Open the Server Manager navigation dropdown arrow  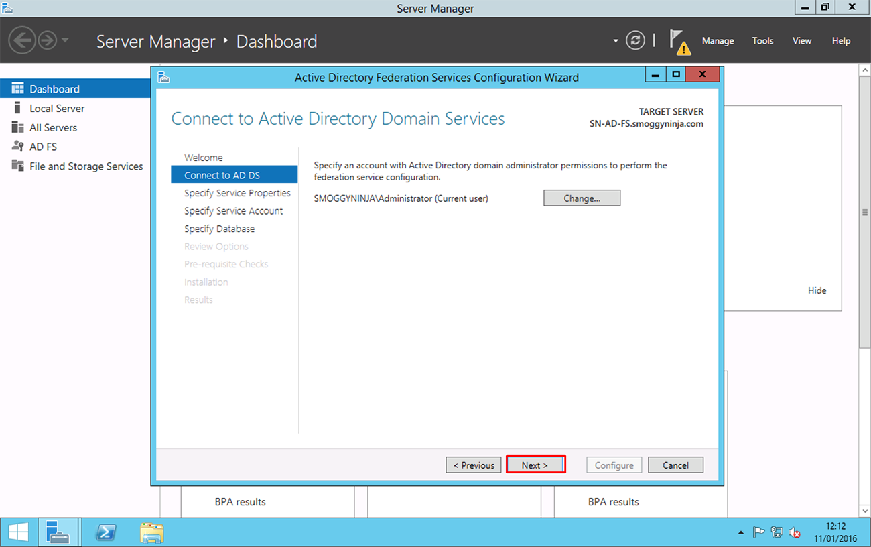click(x=615, y=41)
